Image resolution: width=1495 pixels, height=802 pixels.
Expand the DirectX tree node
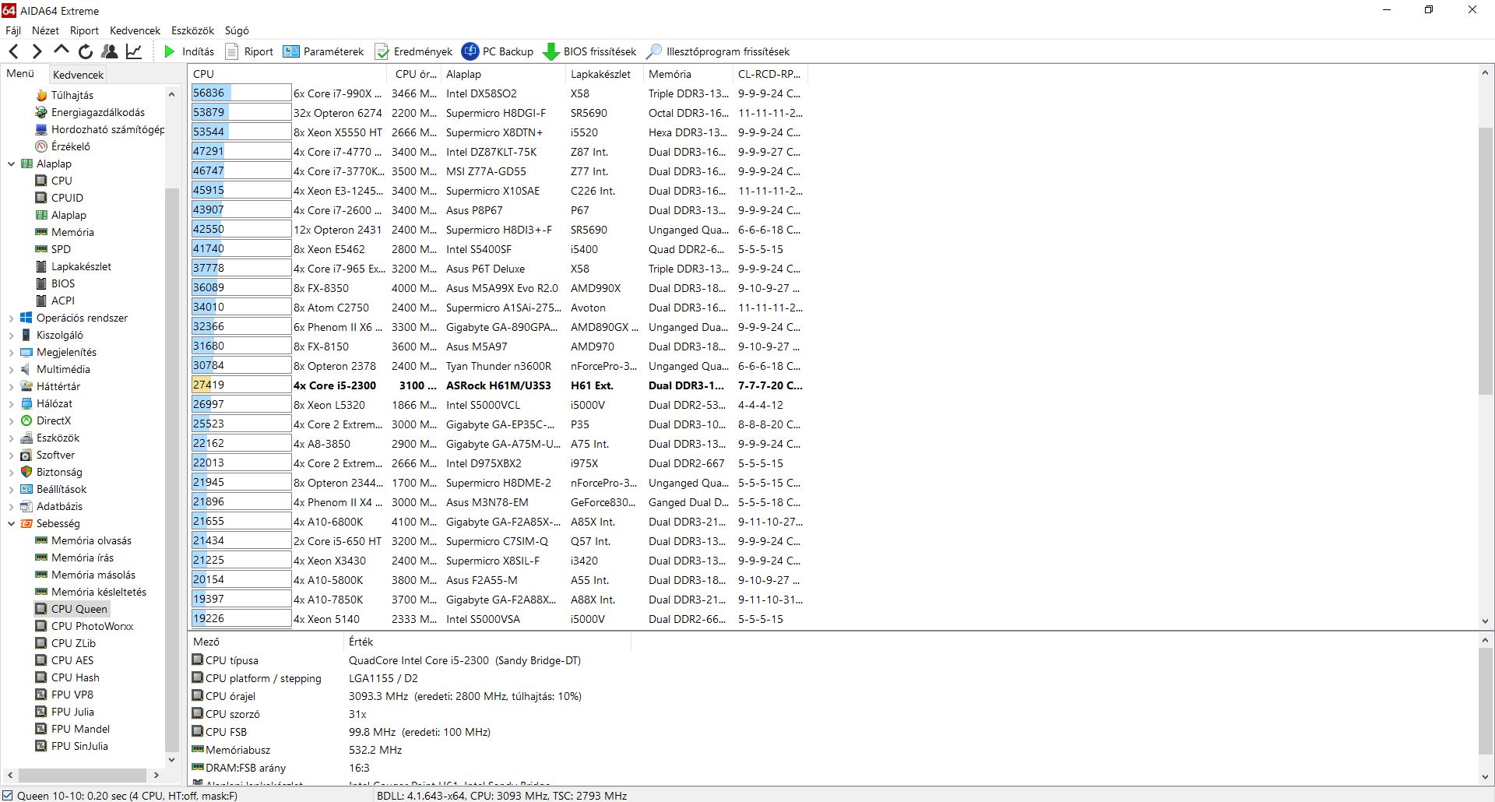click(x=11, y=420)
